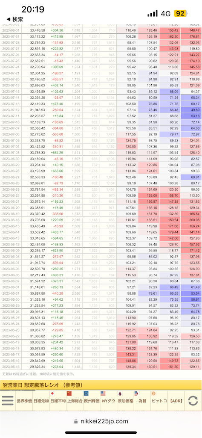The image size is (202, 438).
Task: Select date cell 2023-08-01
Action: (10, 30)
